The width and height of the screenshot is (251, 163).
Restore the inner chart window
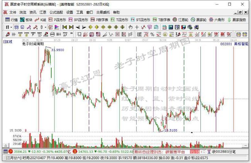tap(240, 12)
